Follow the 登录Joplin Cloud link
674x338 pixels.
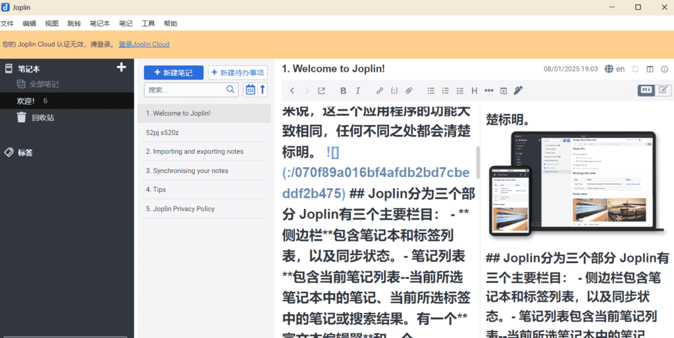(x=144, y=44)
